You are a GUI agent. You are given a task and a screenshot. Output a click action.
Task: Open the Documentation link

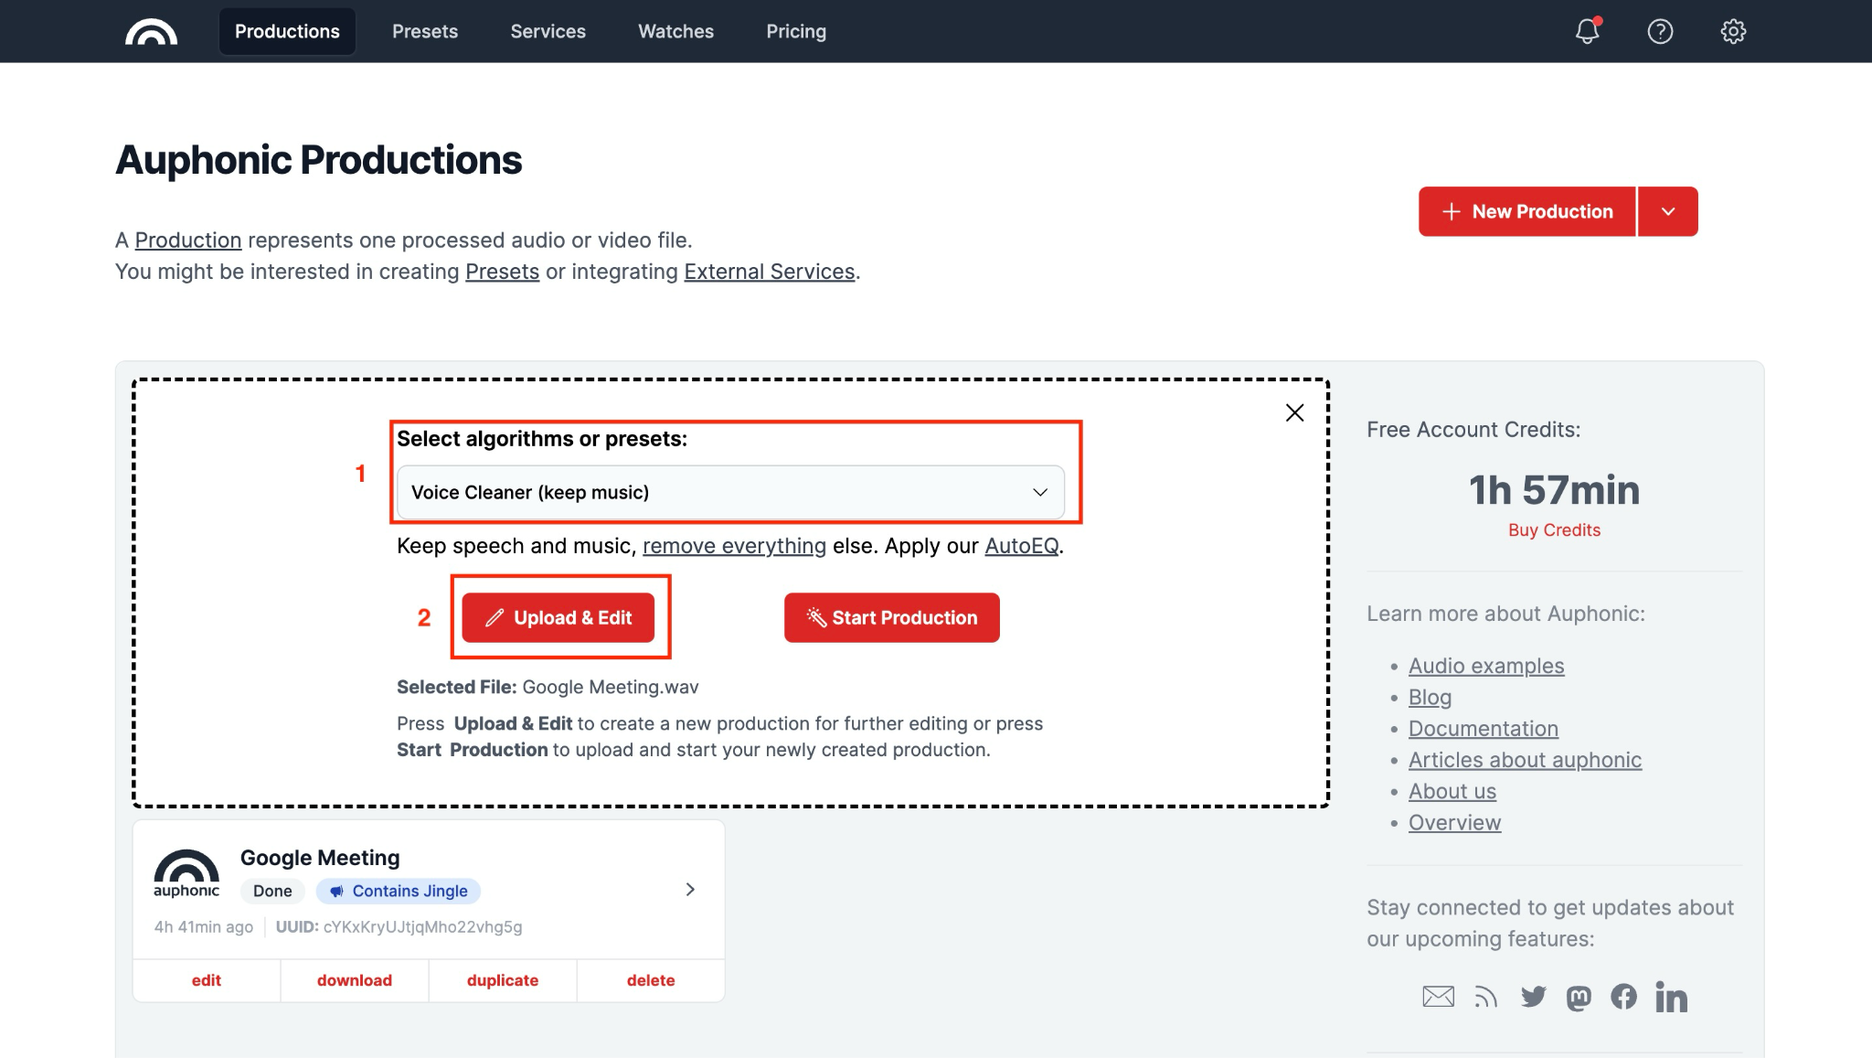tap(1484, 729)
